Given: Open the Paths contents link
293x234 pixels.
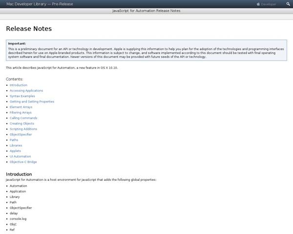Looking at the screenshot, I should click(14, 140).
